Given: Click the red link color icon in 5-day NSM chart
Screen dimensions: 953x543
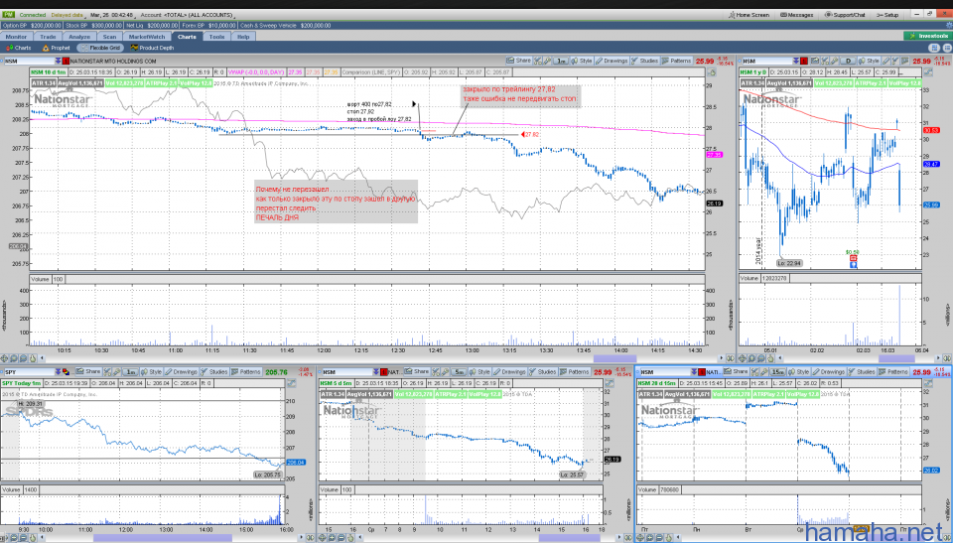Looking at the screenshot, I should (x=384, y=371).
